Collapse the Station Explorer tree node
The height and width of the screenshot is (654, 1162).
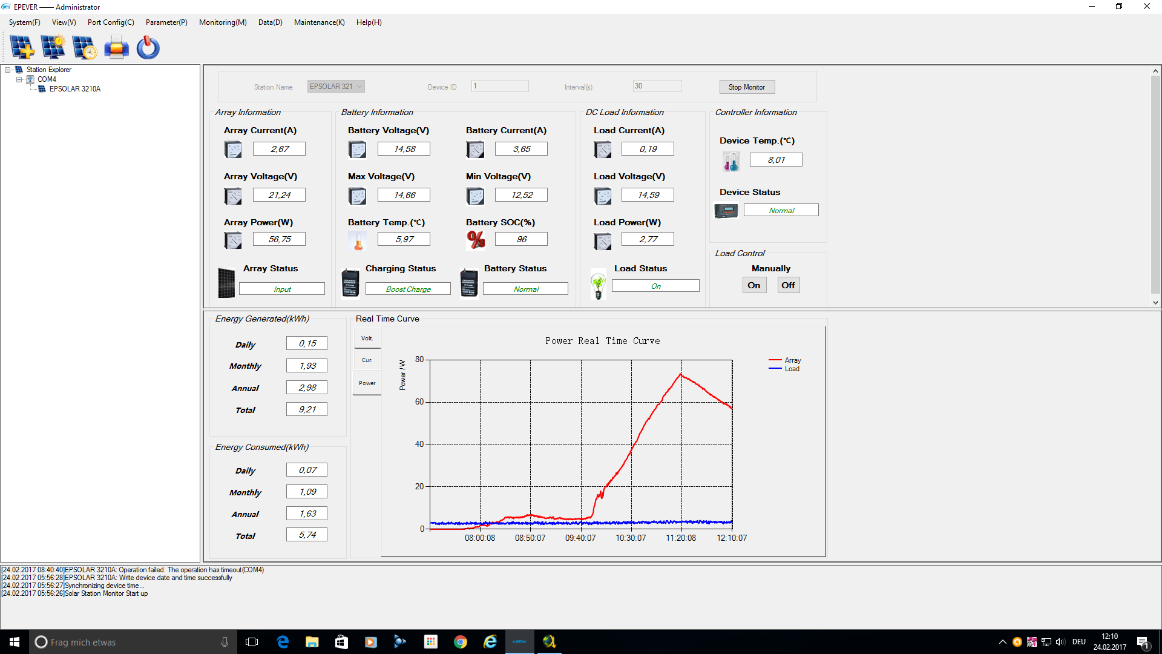pos(8,70)
